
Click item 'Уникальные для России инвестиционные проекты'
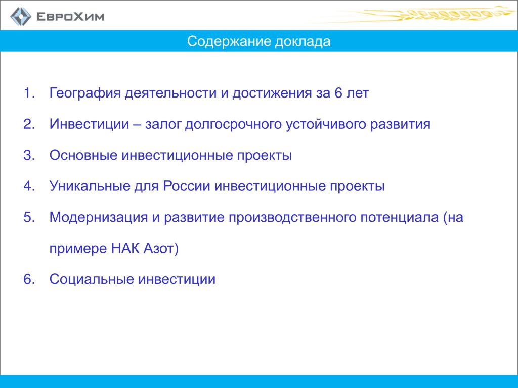[x=217, y=186]
